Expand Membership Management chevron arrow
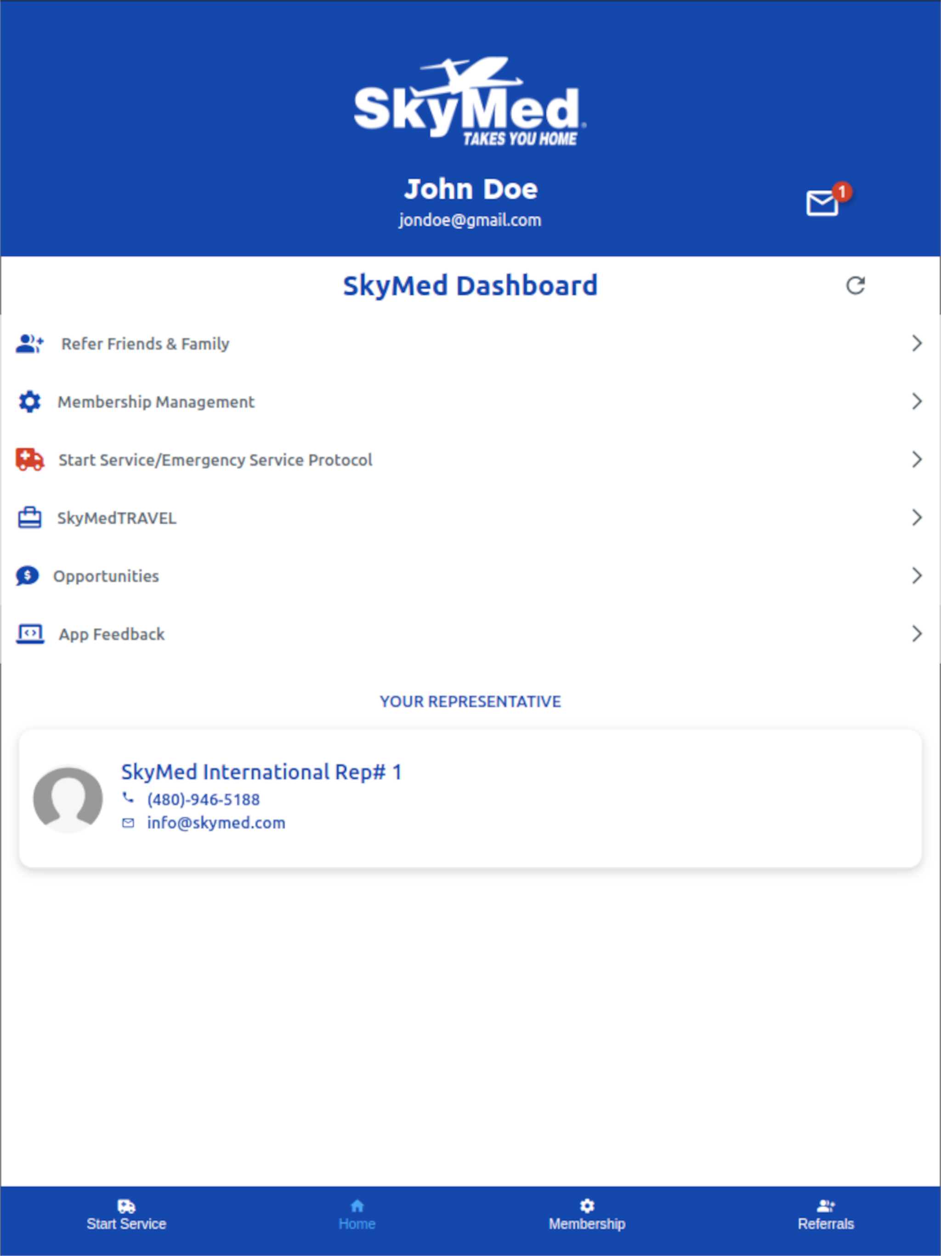Screen dimensions: 941x1256 (916, 401)
